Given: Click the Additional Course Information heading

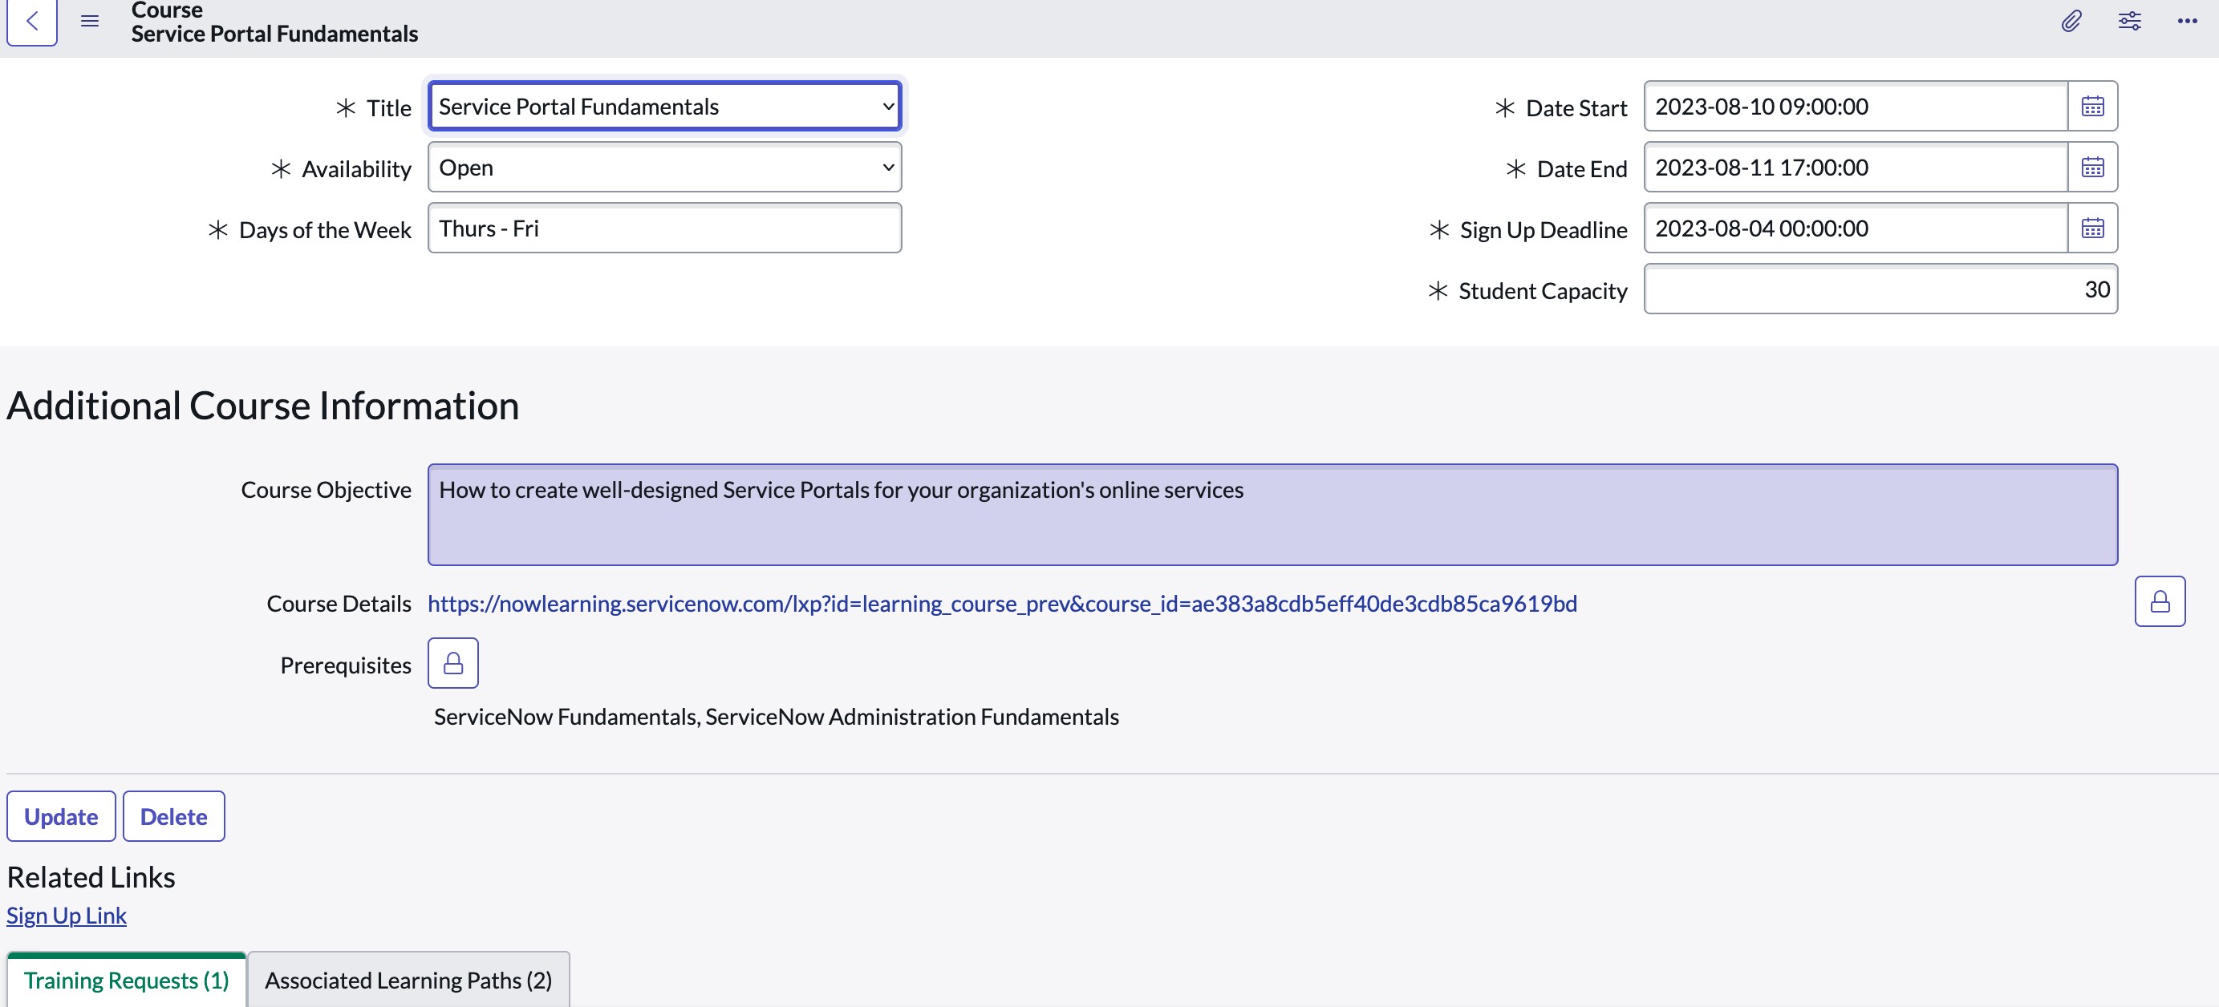Looking at the screenshot, I should (262, 406).
